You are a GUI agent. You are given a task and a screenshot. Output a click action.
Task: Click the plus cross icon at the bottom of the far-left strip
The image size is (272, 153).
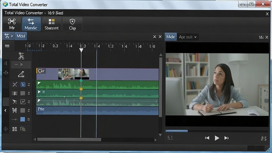[6, 129]
